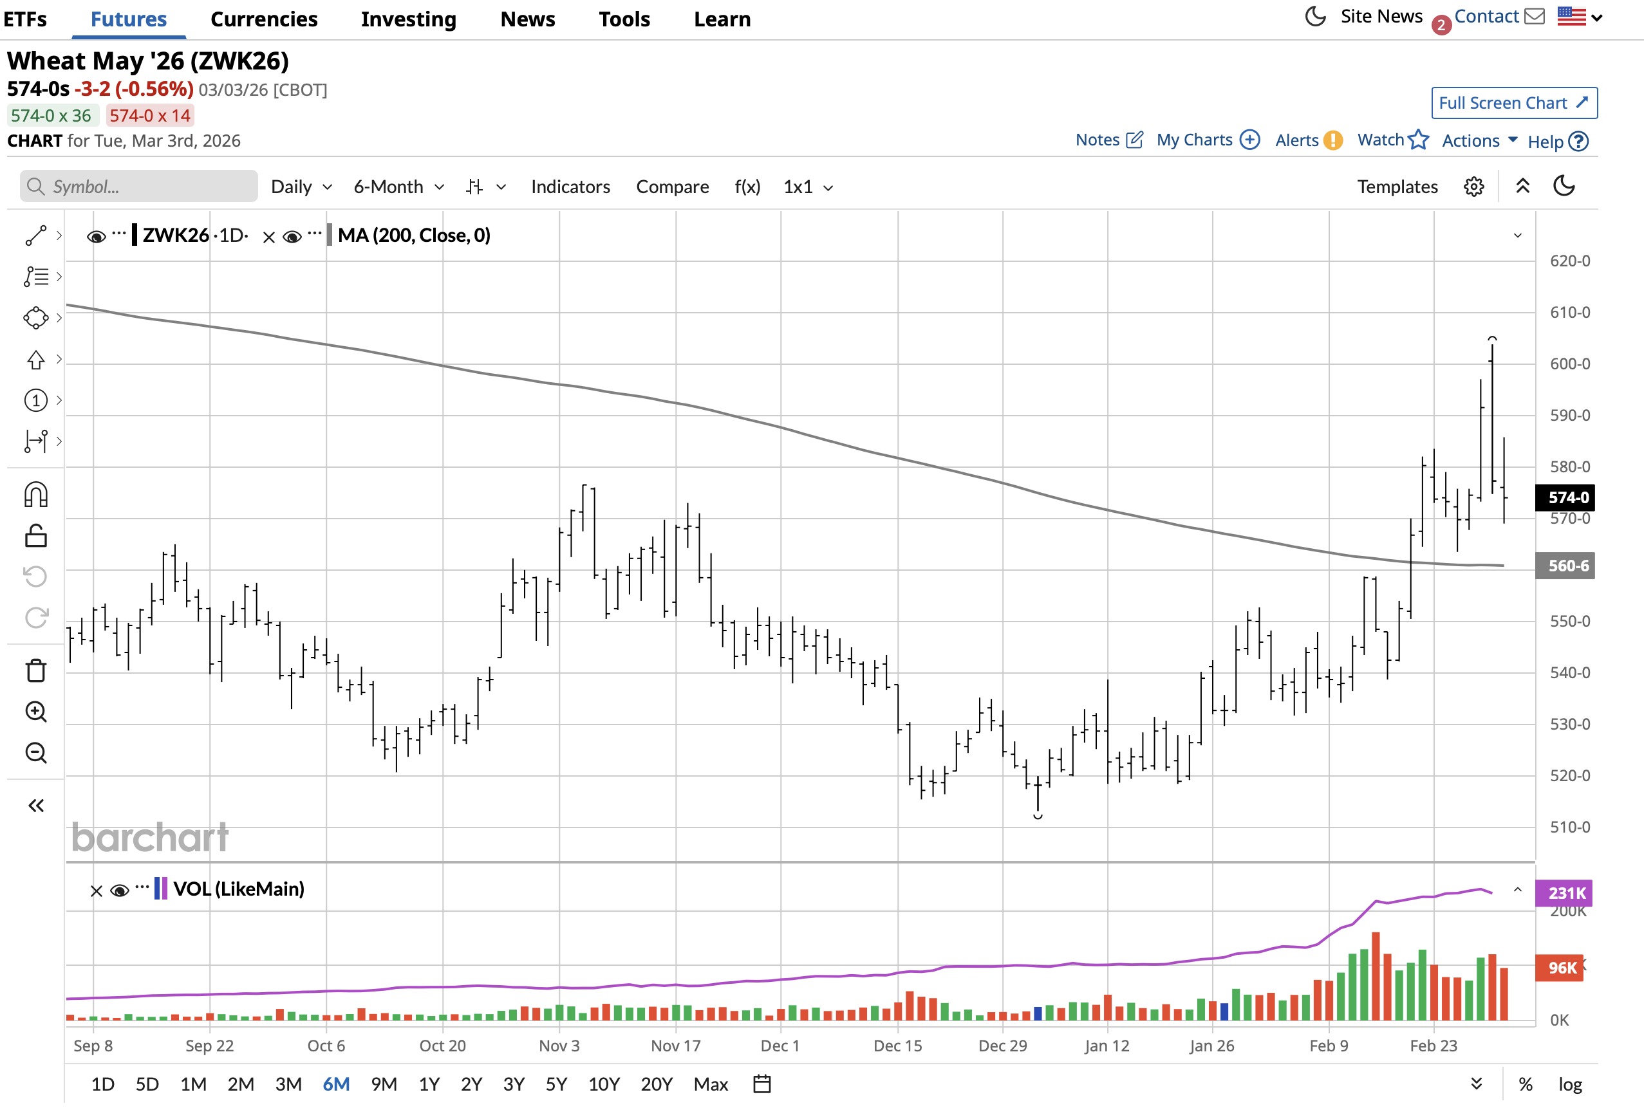
Task: Collapse the left drawing toolbar
Action: (35, 806)
